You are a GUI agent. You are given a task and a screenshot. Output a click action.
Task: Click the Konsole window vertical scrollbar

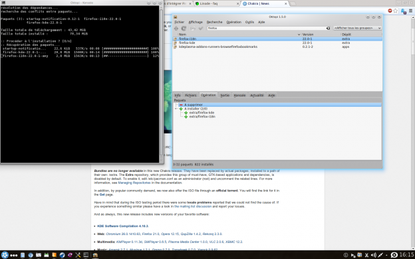tap(161, 82)
